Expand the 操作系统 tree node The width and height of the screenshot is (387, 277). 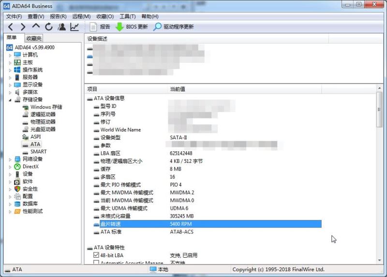pos(10,70)
